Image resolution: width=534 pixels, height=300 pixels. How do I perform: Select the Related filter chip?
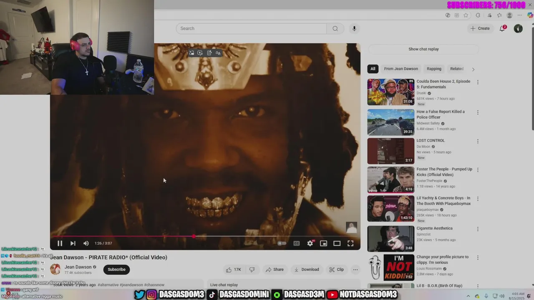[457, 69]
